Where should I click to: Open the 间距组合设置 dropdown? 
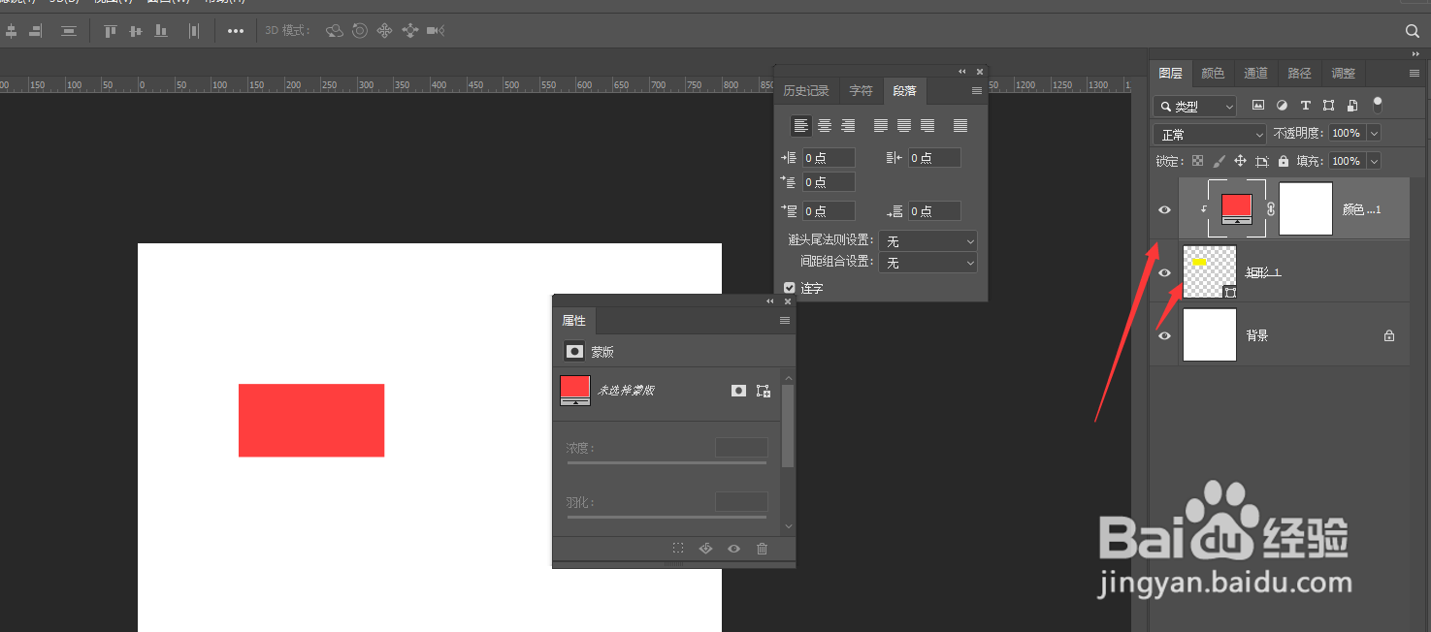pos(927,262)
